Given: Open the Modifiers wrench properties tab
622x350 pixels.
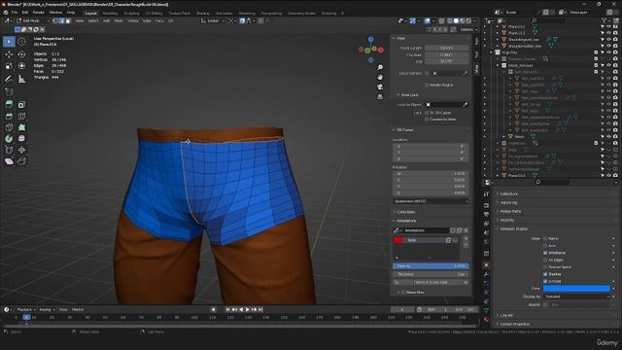Looking at the screenshot, I should tap(486, 274).
